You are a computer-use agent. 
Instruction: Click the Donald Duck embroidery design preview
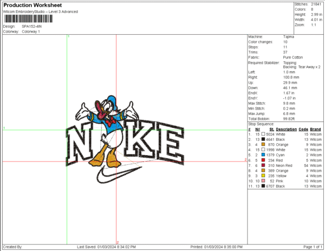tap(125, 139)
